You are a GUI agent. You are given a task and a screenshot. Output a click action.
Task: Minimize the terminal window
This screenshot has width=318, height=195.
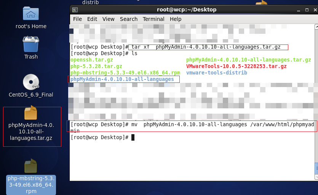tap(298, 10)
